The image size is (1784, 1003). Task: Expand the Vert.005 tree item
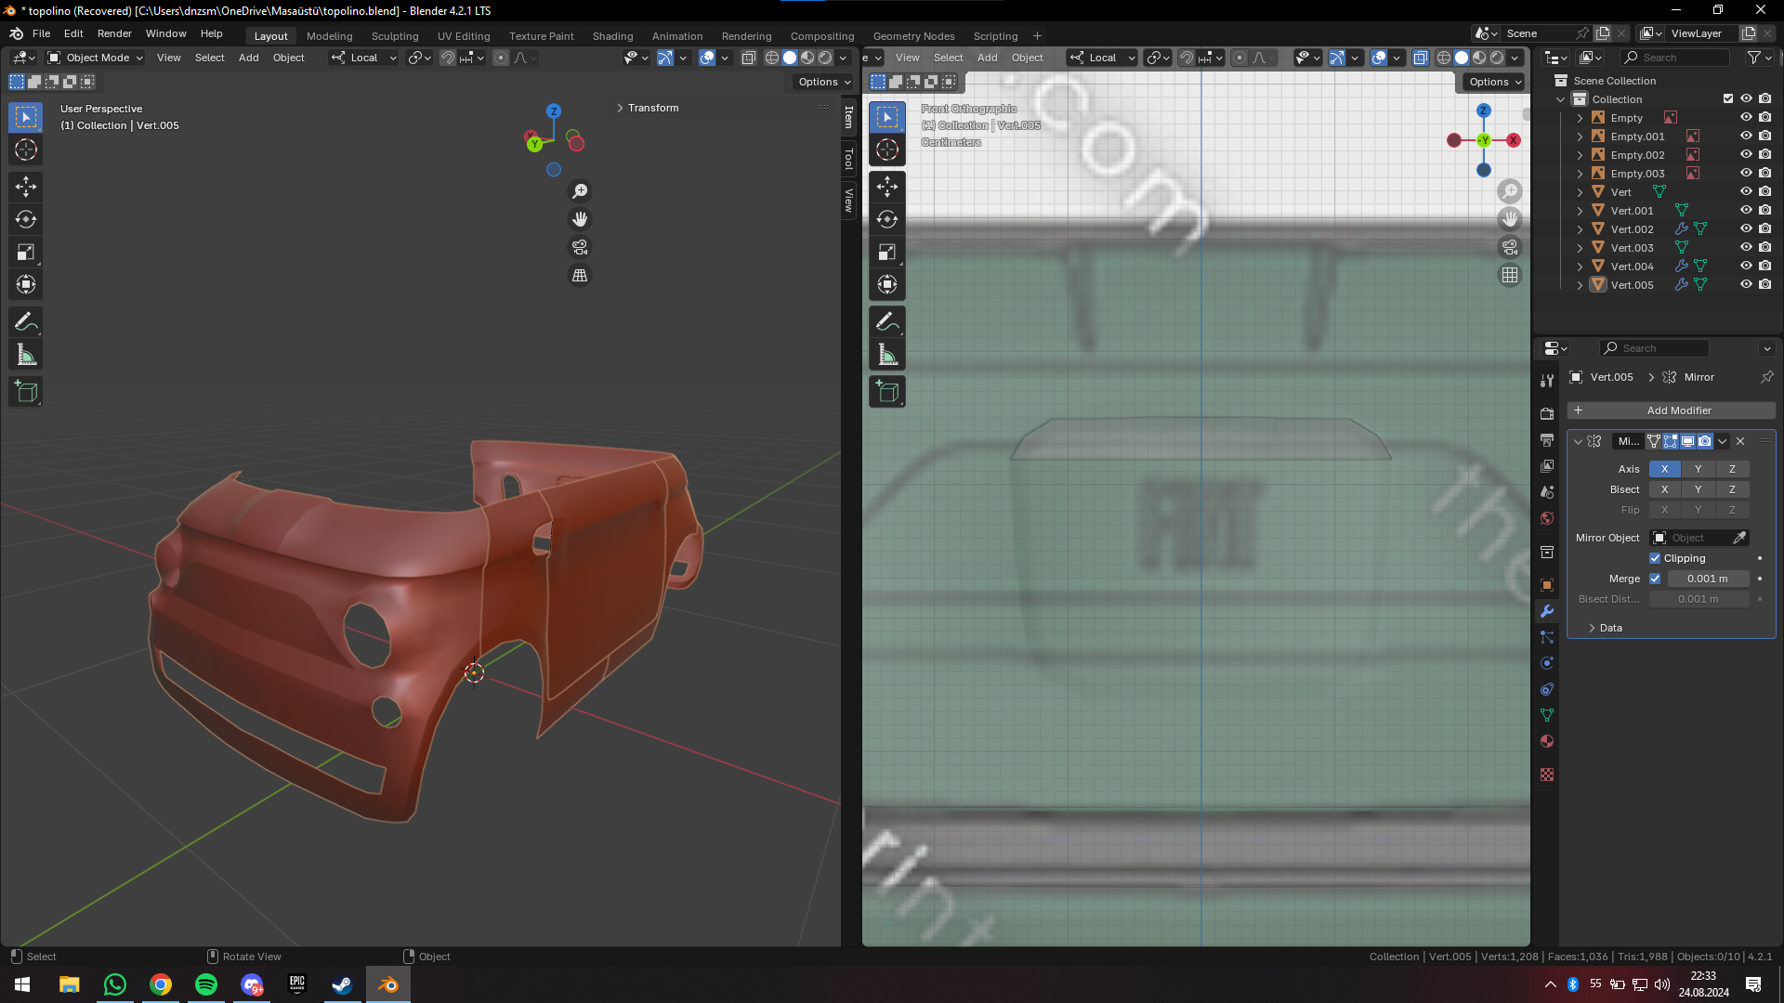(x=1580, y=285)
